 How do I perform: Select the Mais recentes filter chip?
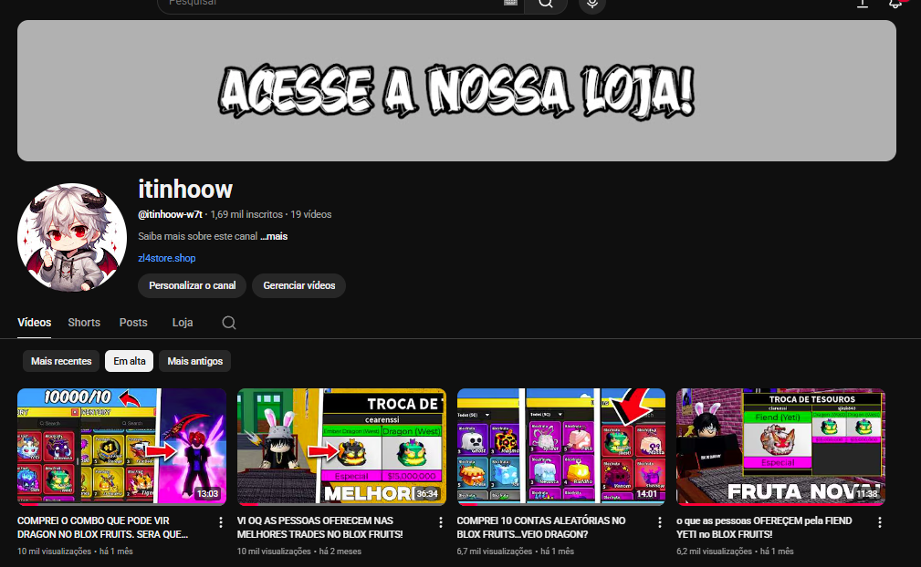(61, 361)
